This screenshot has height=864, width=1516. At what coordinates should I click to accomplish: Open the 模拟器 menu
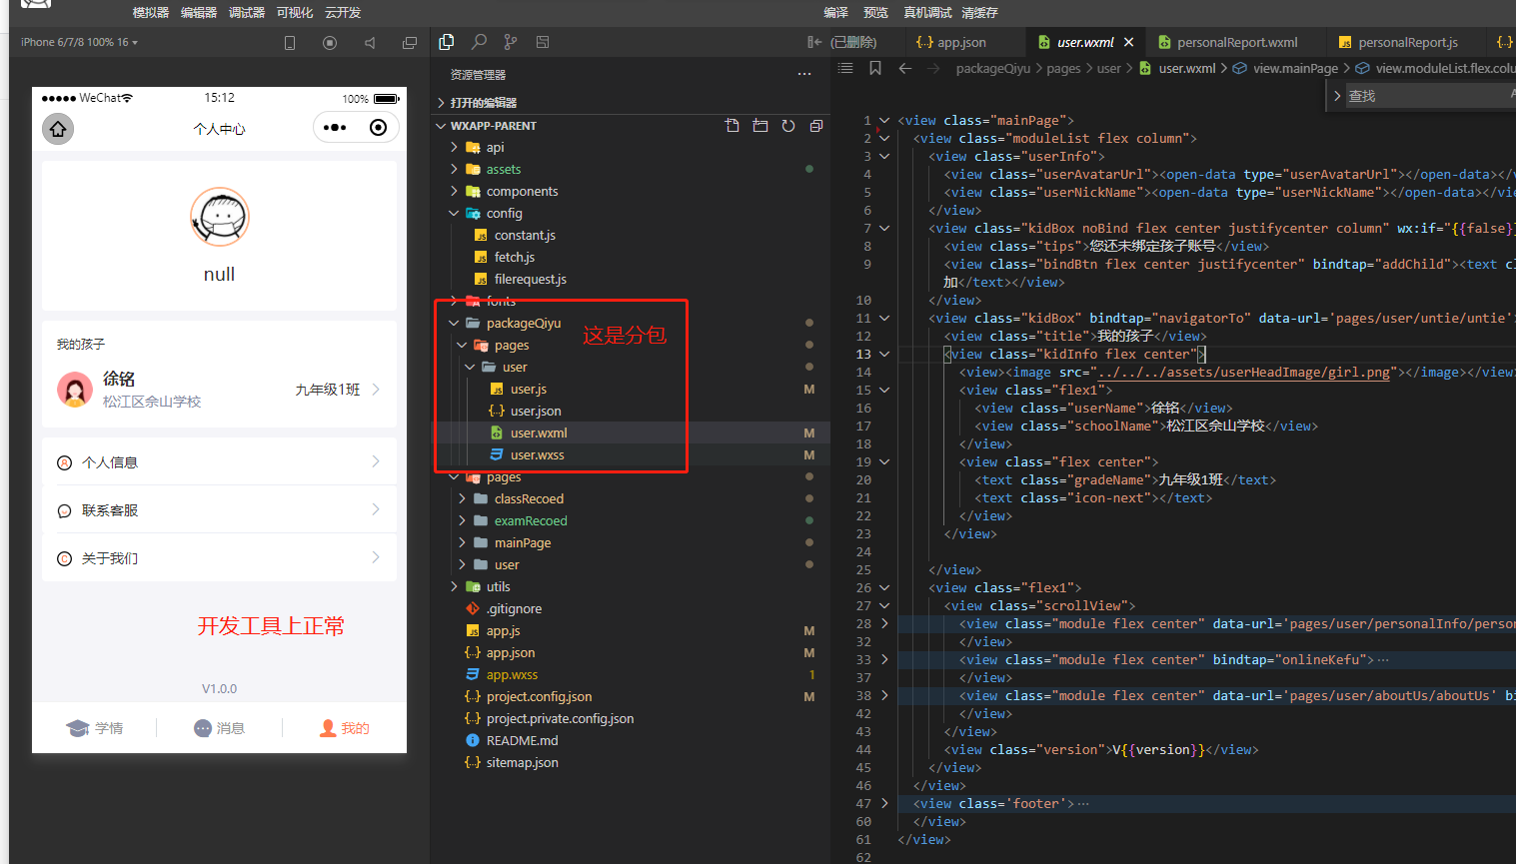coord(151,13)
